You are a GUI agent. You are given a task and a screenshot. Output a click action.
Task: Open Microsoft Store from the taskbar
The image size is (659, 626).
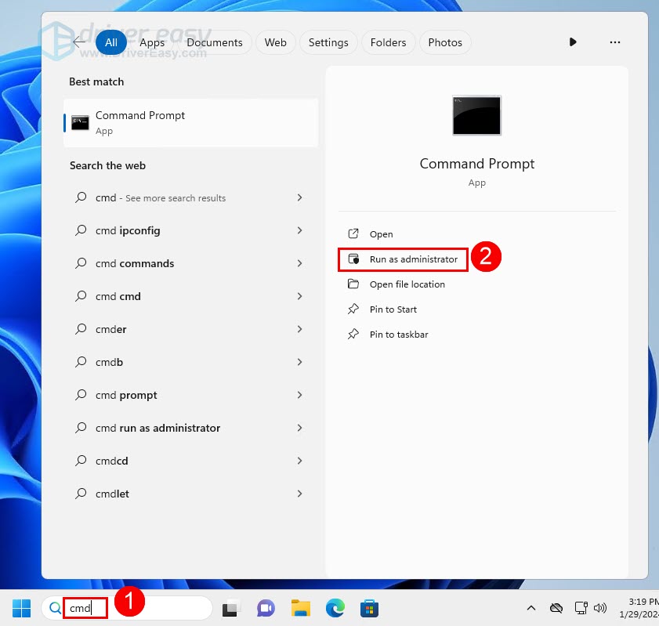[369, 608]
